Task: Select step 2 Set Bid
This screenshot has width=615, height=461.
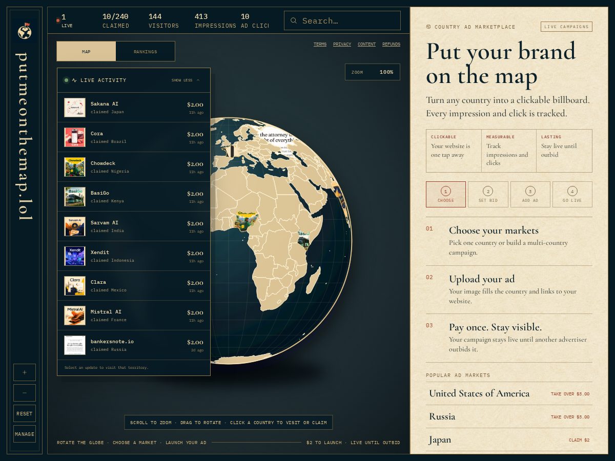Action: pyautogui.click(x=488, y=195)
